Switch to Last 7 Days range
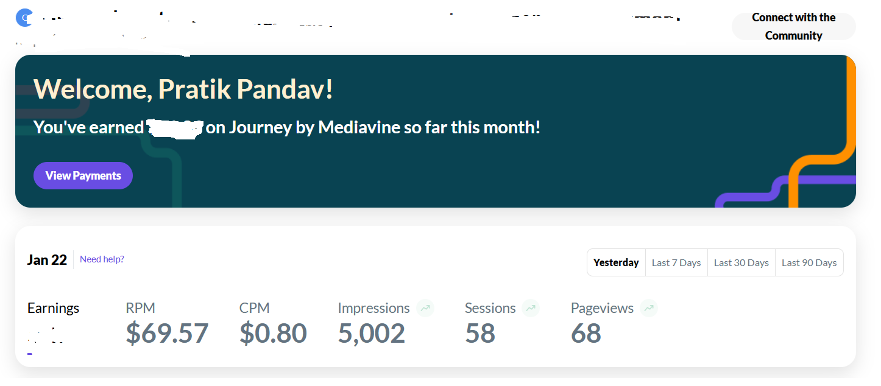This screenshot has width=881, height=386. [676, 262]
